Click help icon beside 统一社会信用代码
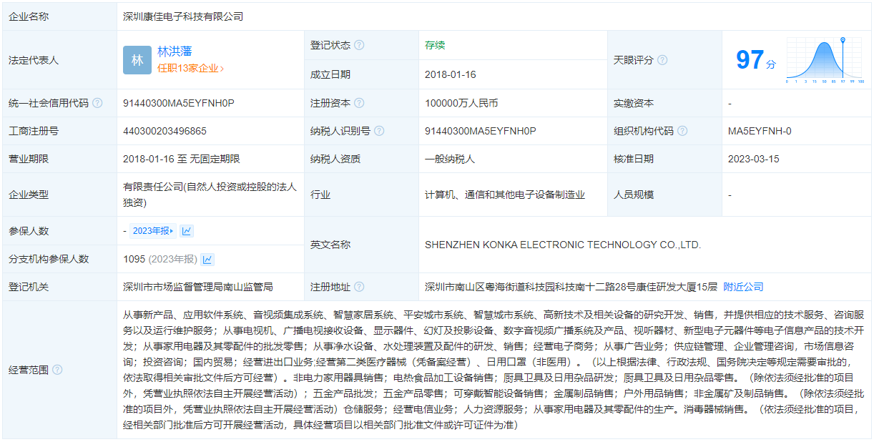874x442 pixels. 97,103
